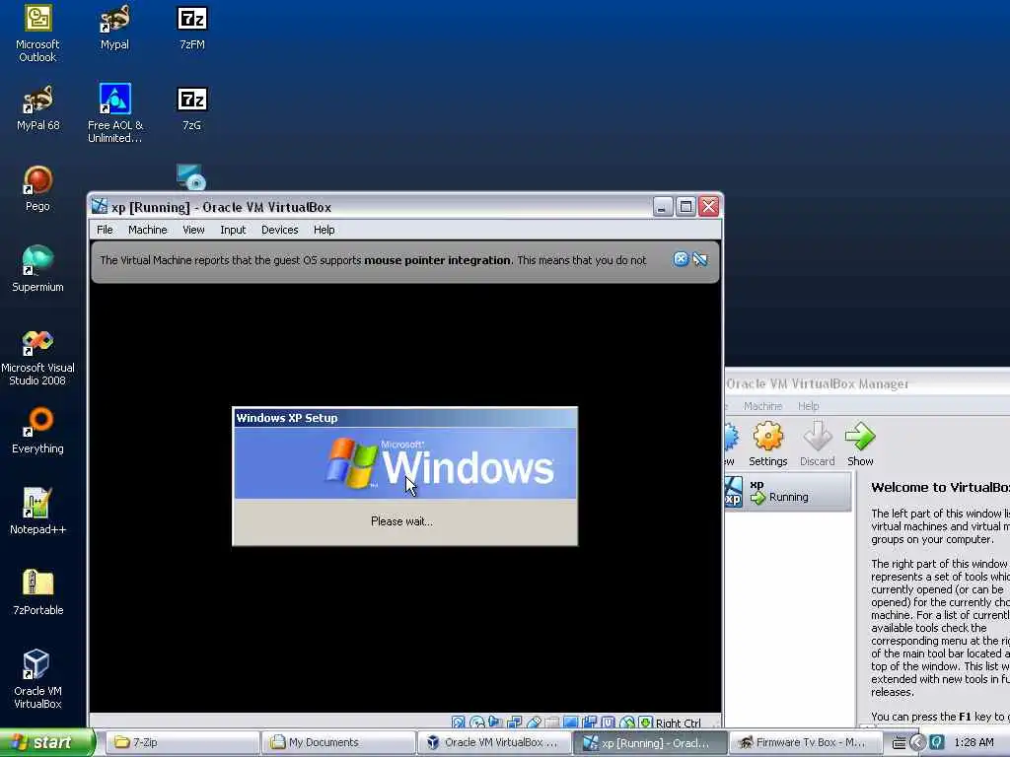Click Settings in the VirtualBox Manager toolbar

click(x=767, y=444)
